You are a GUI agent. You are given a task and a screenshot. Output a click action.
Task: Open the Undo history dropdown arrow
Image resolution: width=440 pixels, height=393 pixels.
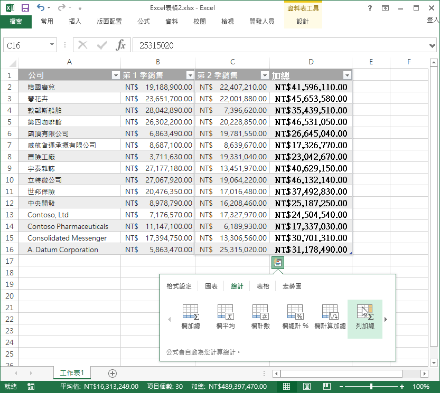coord(49,7)
